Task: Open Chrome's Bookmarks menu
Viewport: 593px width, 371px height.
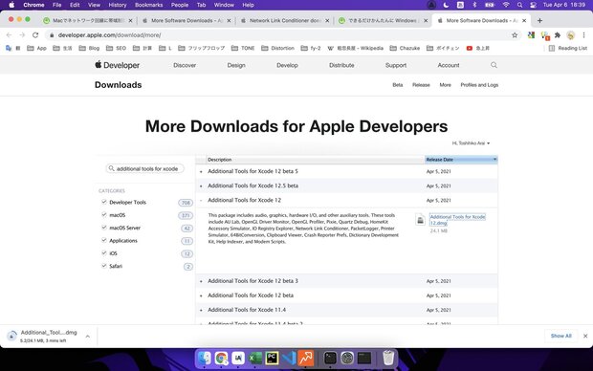Action: tap(148, 5)
